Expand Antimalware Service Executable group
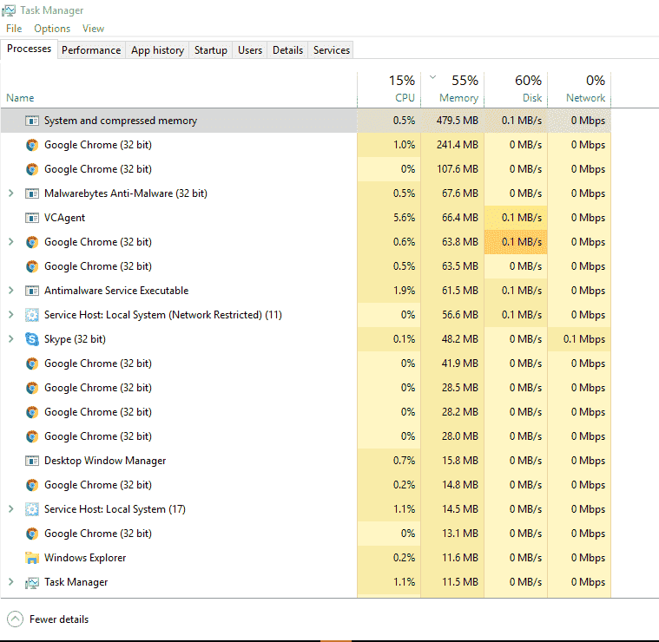 pos(11,291)
